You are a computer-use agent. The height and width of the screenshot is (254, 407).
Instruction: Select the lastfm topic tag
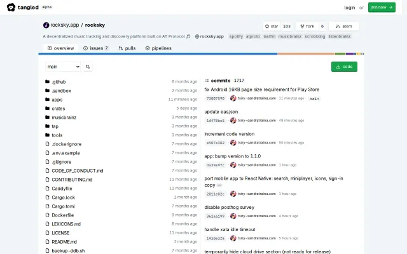[x=269, y=37]
